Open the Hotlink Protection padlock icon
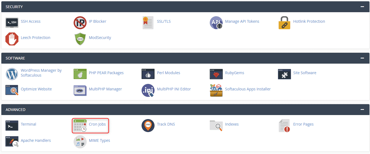 pos(284,23)
